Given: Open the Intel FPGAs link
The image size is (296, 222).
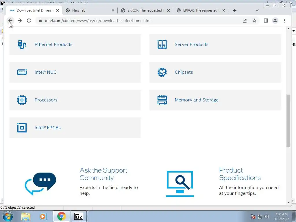Looking at the screenshot, I should click(x=48, y=127).
